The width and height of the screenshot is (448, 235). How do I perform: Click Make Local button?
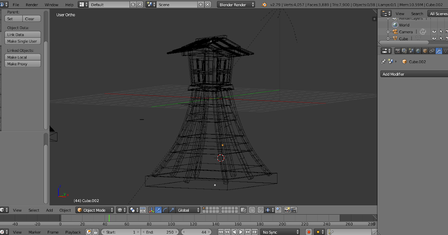[x=23, y=57]
